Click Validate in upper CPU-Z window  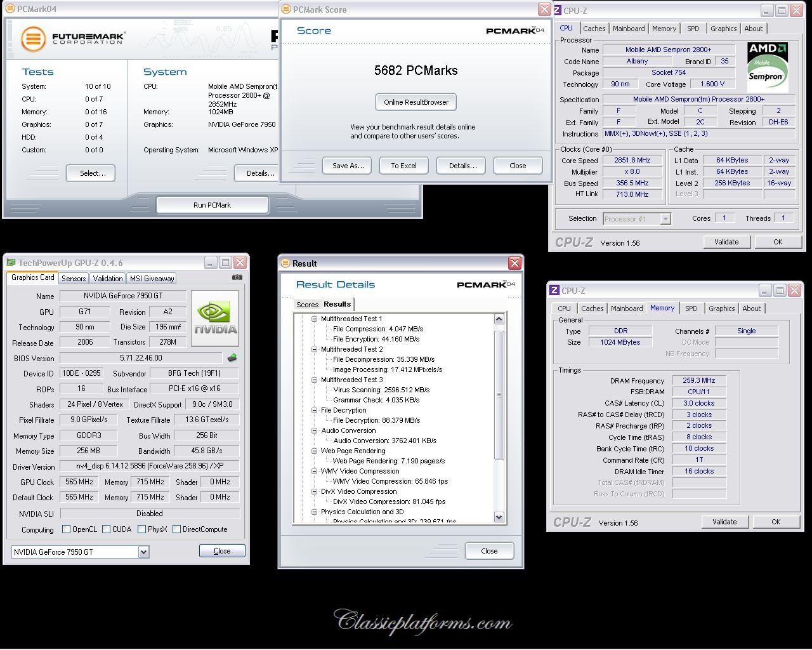click(x=726, y=242)
